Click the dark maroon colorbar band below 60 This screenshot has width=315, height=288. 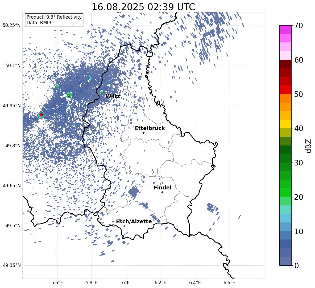coord(285,64)
